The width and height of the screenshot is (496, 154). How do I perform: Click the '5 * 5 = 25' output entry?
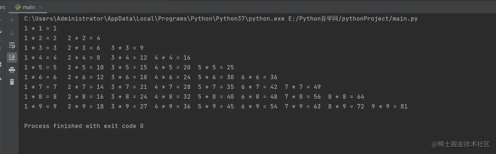pyautogui.click(x=216, y=67)
